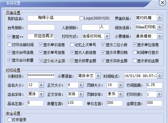Toggle the 票尾++ checkbox

coord(10,37)
